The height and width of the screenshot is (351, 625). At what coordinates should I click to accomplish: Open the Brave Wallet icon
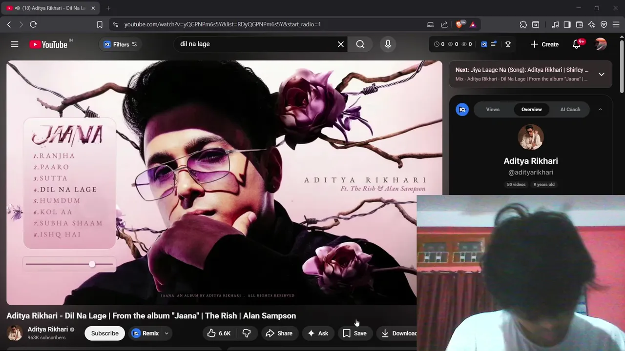(x=580, y=24)
